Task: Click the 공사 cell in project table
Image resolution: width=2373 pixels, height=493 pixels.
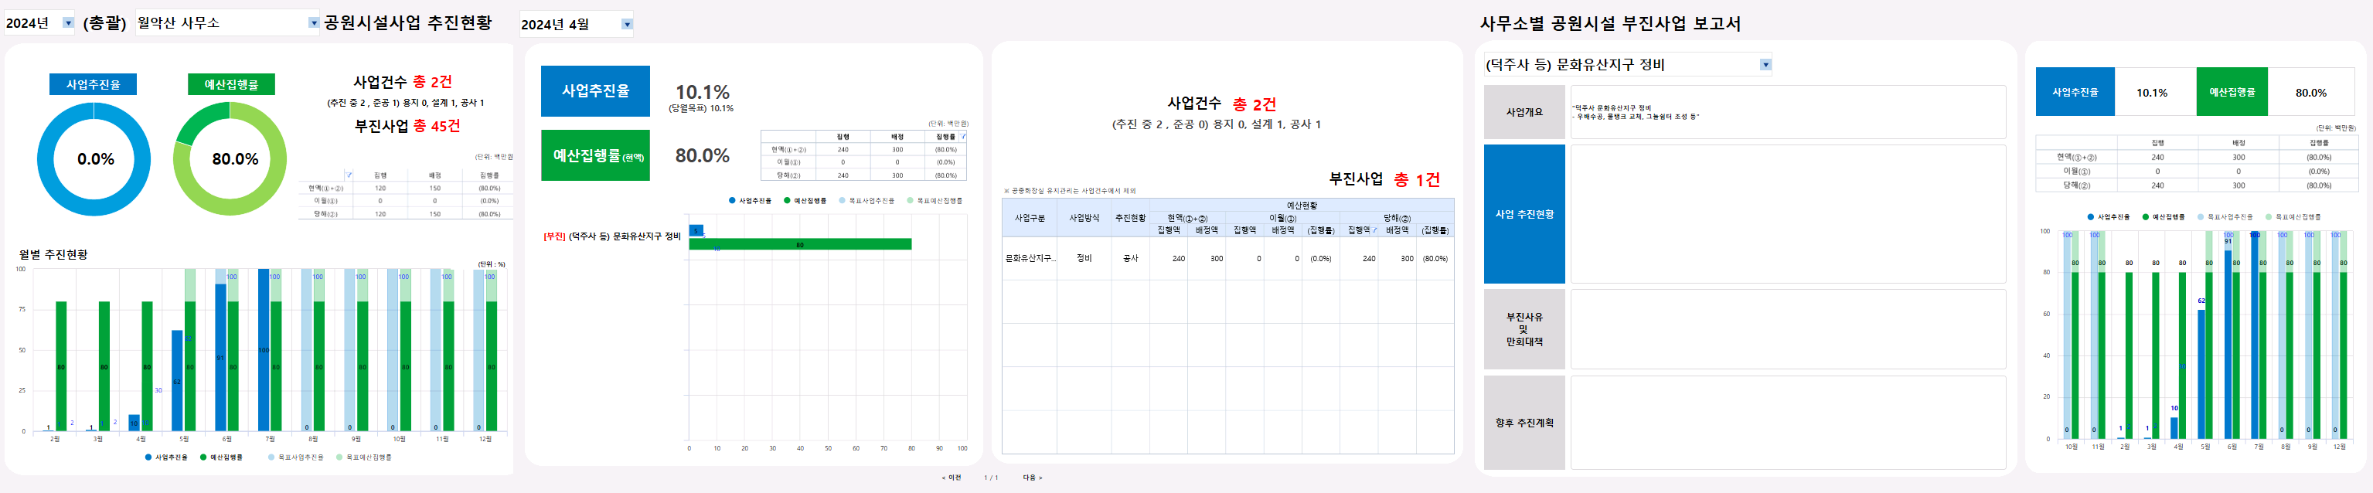Action: (x=1130, y=259)
